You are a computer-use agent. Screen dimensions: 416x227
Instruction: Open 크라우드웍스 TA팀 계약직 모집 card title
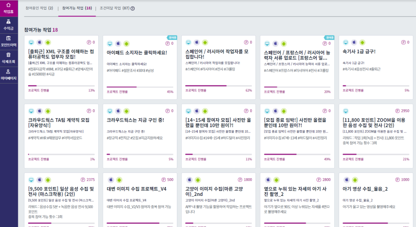pos(59,123)
